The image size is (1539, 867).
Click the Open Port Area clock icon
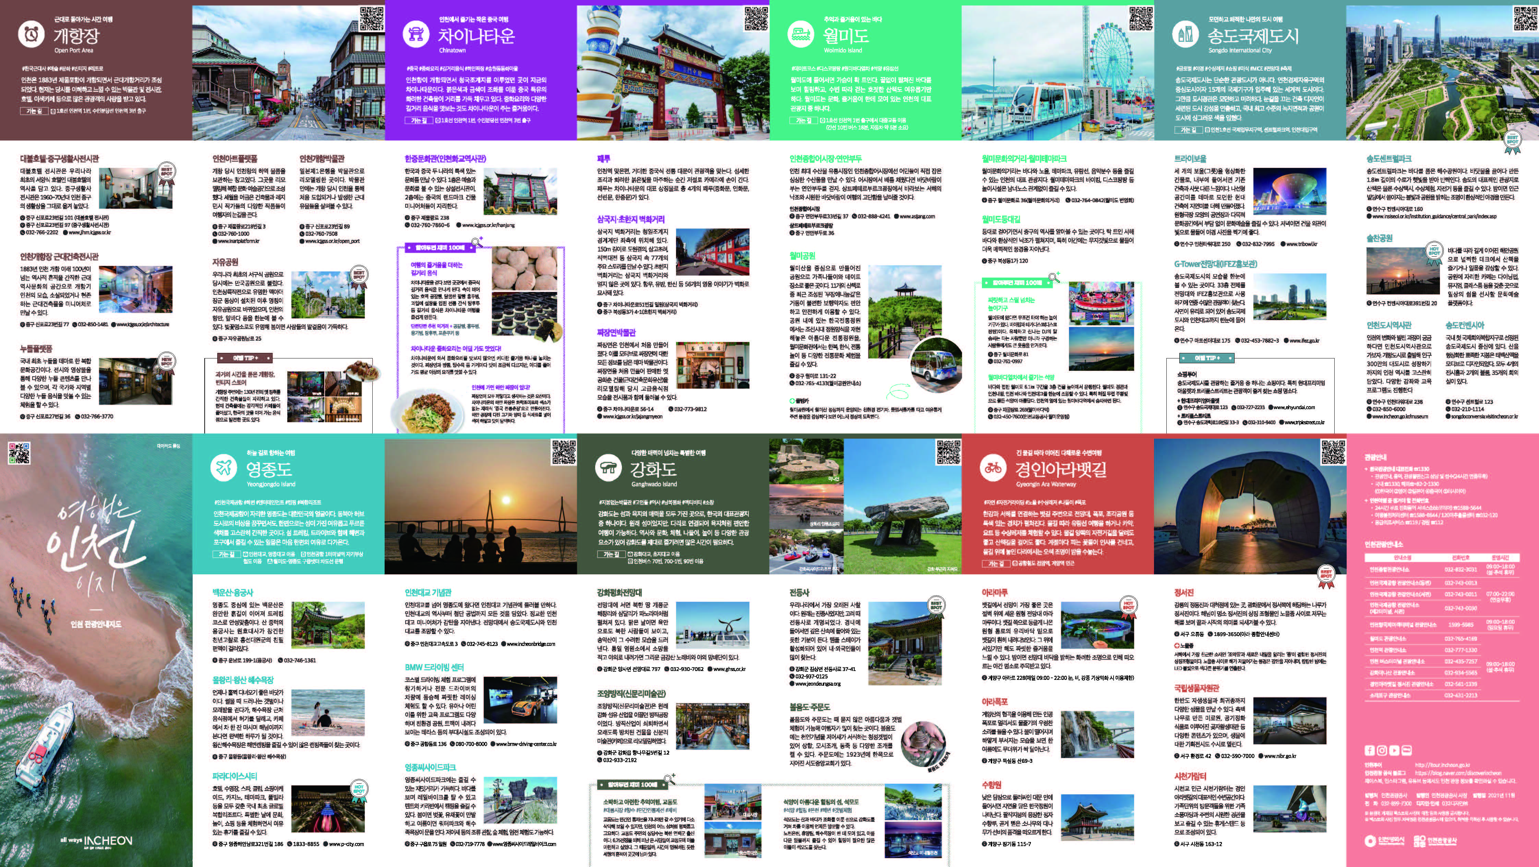(x=31, y=34)
